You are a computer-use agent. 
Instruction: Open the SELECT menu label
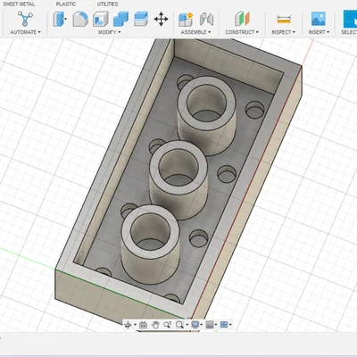tap(349, 32)
